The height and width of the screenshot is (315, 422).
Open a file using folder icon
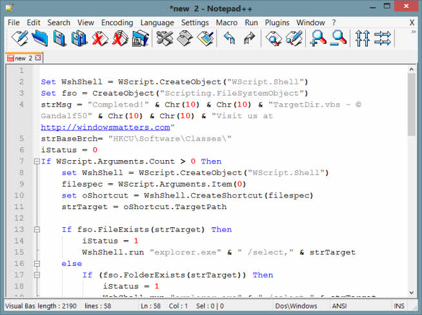(39, 38)
